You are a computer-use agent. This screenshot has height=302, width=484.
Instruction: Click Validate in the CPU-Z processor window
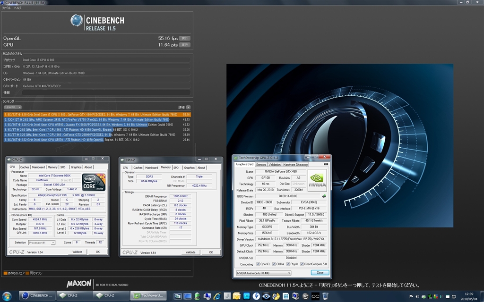point(77,252)
